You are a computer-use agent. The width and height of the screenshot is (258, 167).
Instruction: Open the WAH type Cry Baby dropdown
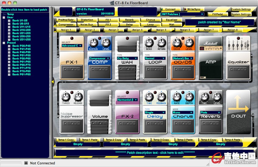(127, 58)
